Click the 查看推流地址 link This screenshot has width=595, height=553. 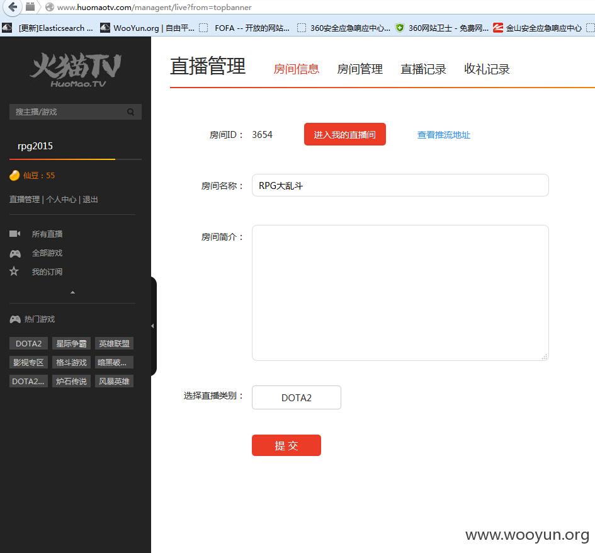[x=444, y=135]
